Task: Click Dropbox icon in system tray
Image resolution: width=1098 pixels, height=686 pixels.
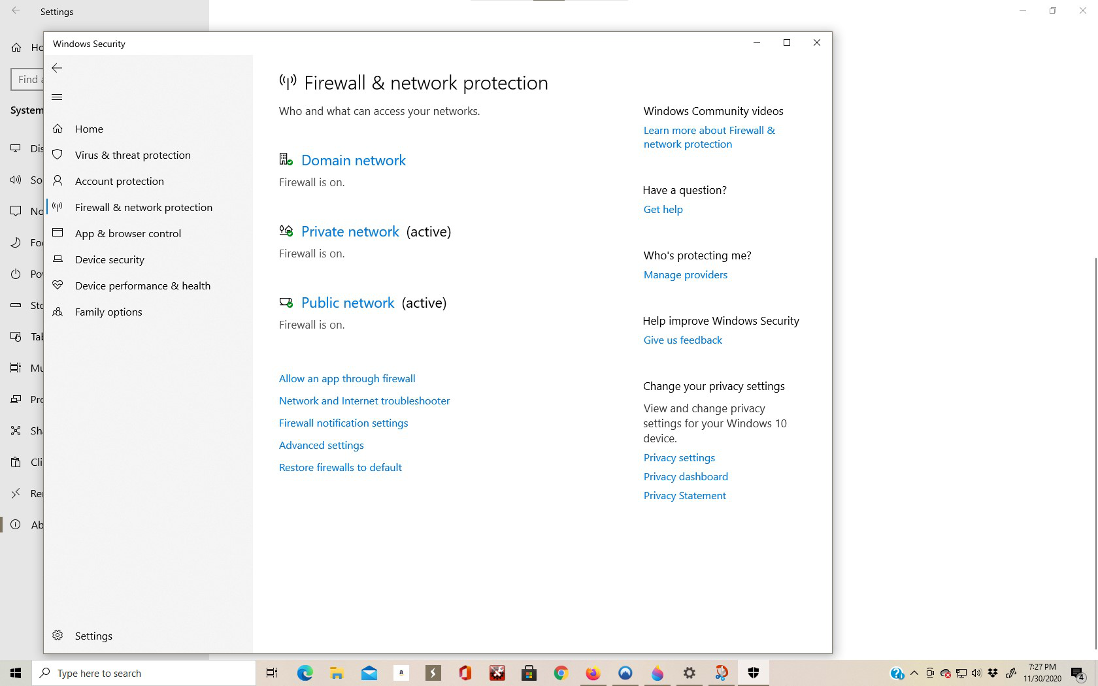Action: click(993, 673)
